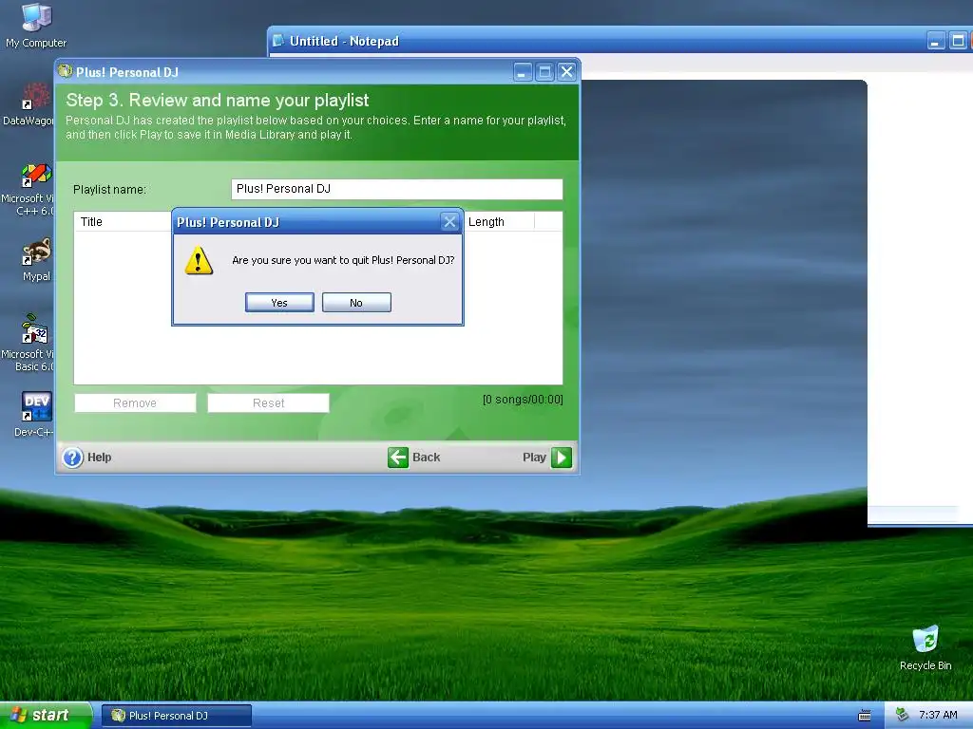
Task: Maximize the Plus! Personal DJ window
Action: pyautogui.click(x=544, y=72)
